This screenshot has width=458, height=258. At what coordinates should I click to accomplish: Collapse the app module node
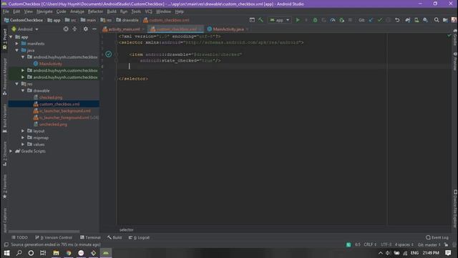coord(11,37)
